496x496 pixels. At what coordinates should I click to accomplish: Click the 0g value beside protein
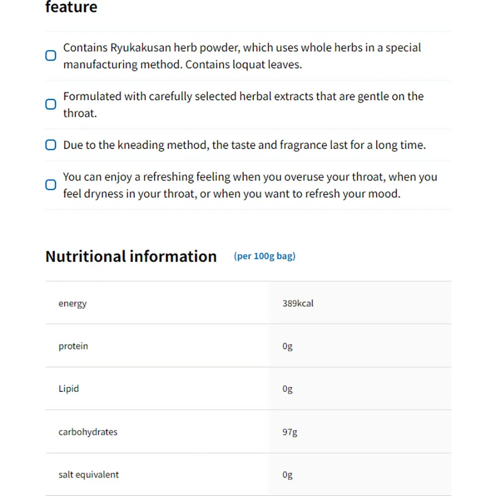287,346
